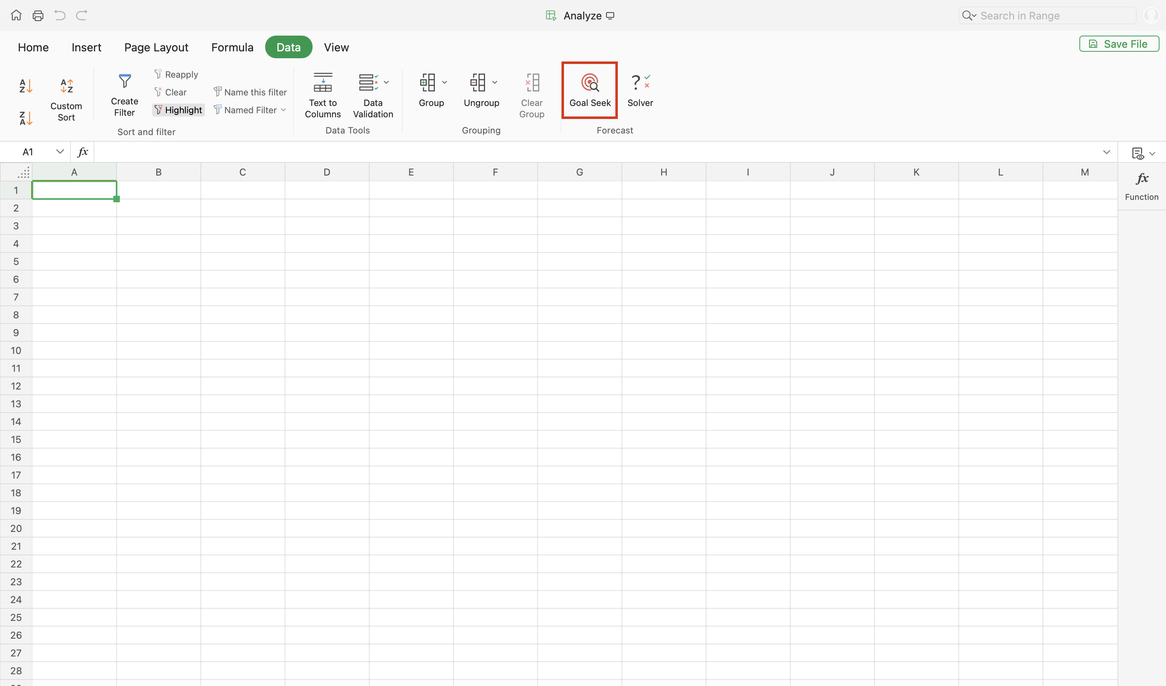Click the Save File button
This screenshot has height=686, width=1166.
pos(1119,44)
